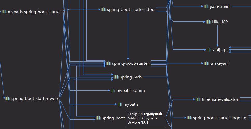Select the mybatis node label
The height and width of the screenshot is (129, 251).
[131, 104]
